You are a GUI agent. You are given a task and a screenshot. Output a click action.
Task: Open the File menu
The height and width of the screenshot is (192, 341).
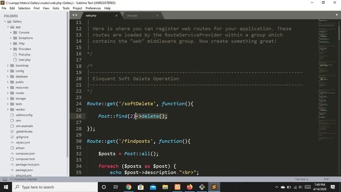point(4,8)
